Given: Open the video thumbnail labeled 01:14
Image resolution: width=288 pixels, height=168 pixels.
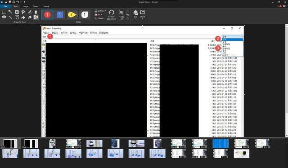Looking at the screenshot, I should coord(220,154).
